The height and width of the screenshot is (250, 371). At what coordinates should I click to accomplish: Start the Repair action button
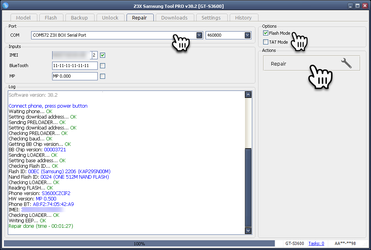click(311, 63)
